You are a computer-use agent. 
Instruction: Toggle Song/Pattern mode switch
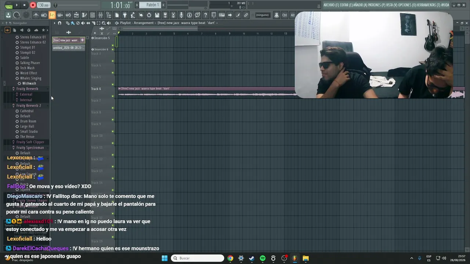point(9,5)
